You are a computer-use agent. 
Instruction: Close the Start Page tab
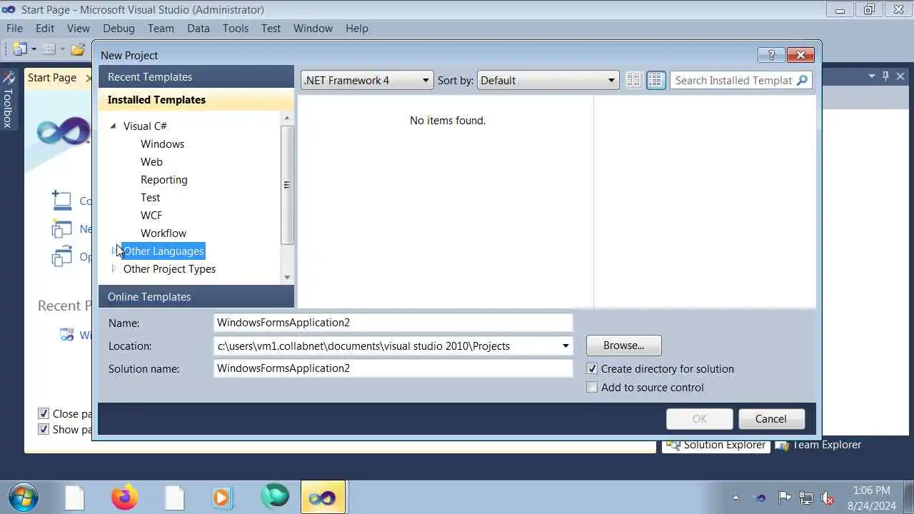(x=89, y=78)
